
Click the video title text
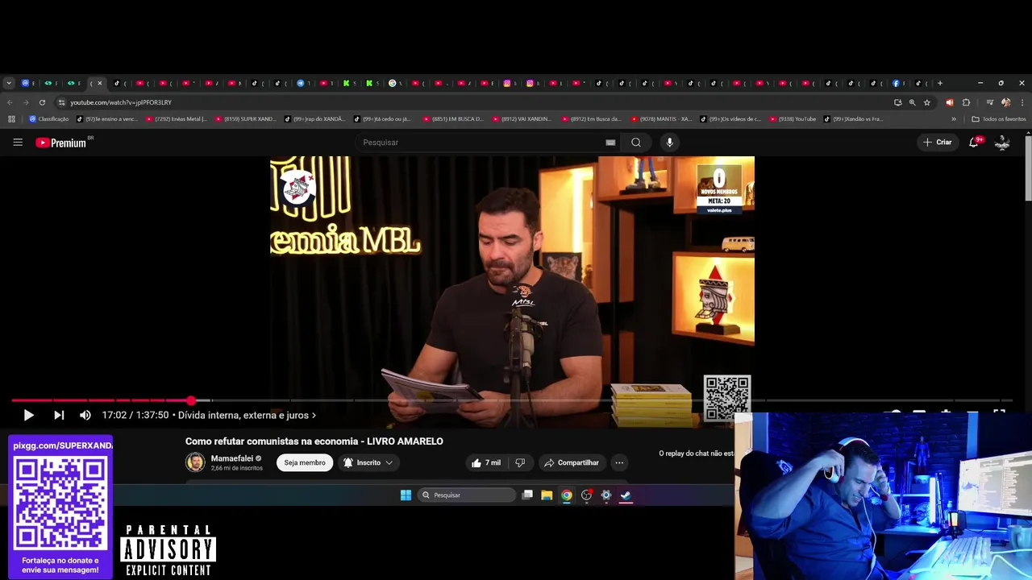(x=314, y=441)
